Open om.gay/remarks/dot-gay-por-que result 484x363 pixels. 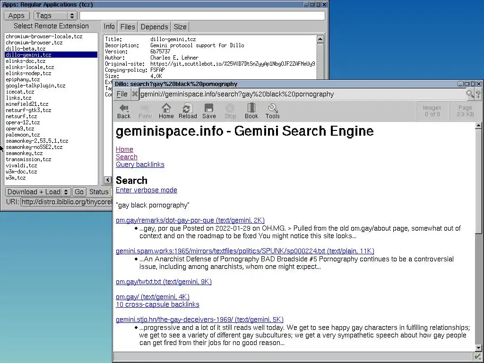pos(190,220)
